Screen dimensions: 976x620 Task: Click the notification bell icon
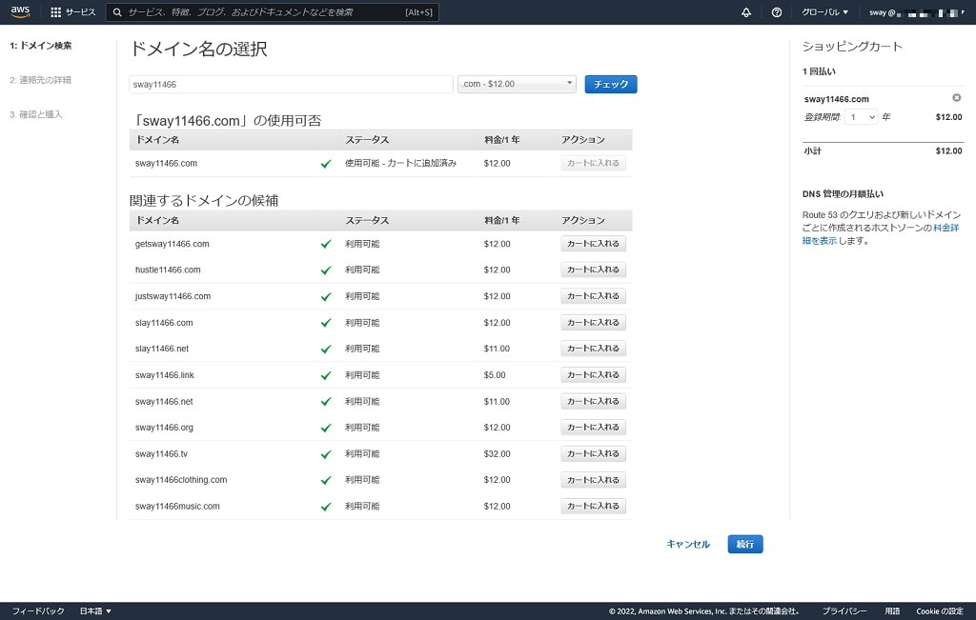pos(745,11)
